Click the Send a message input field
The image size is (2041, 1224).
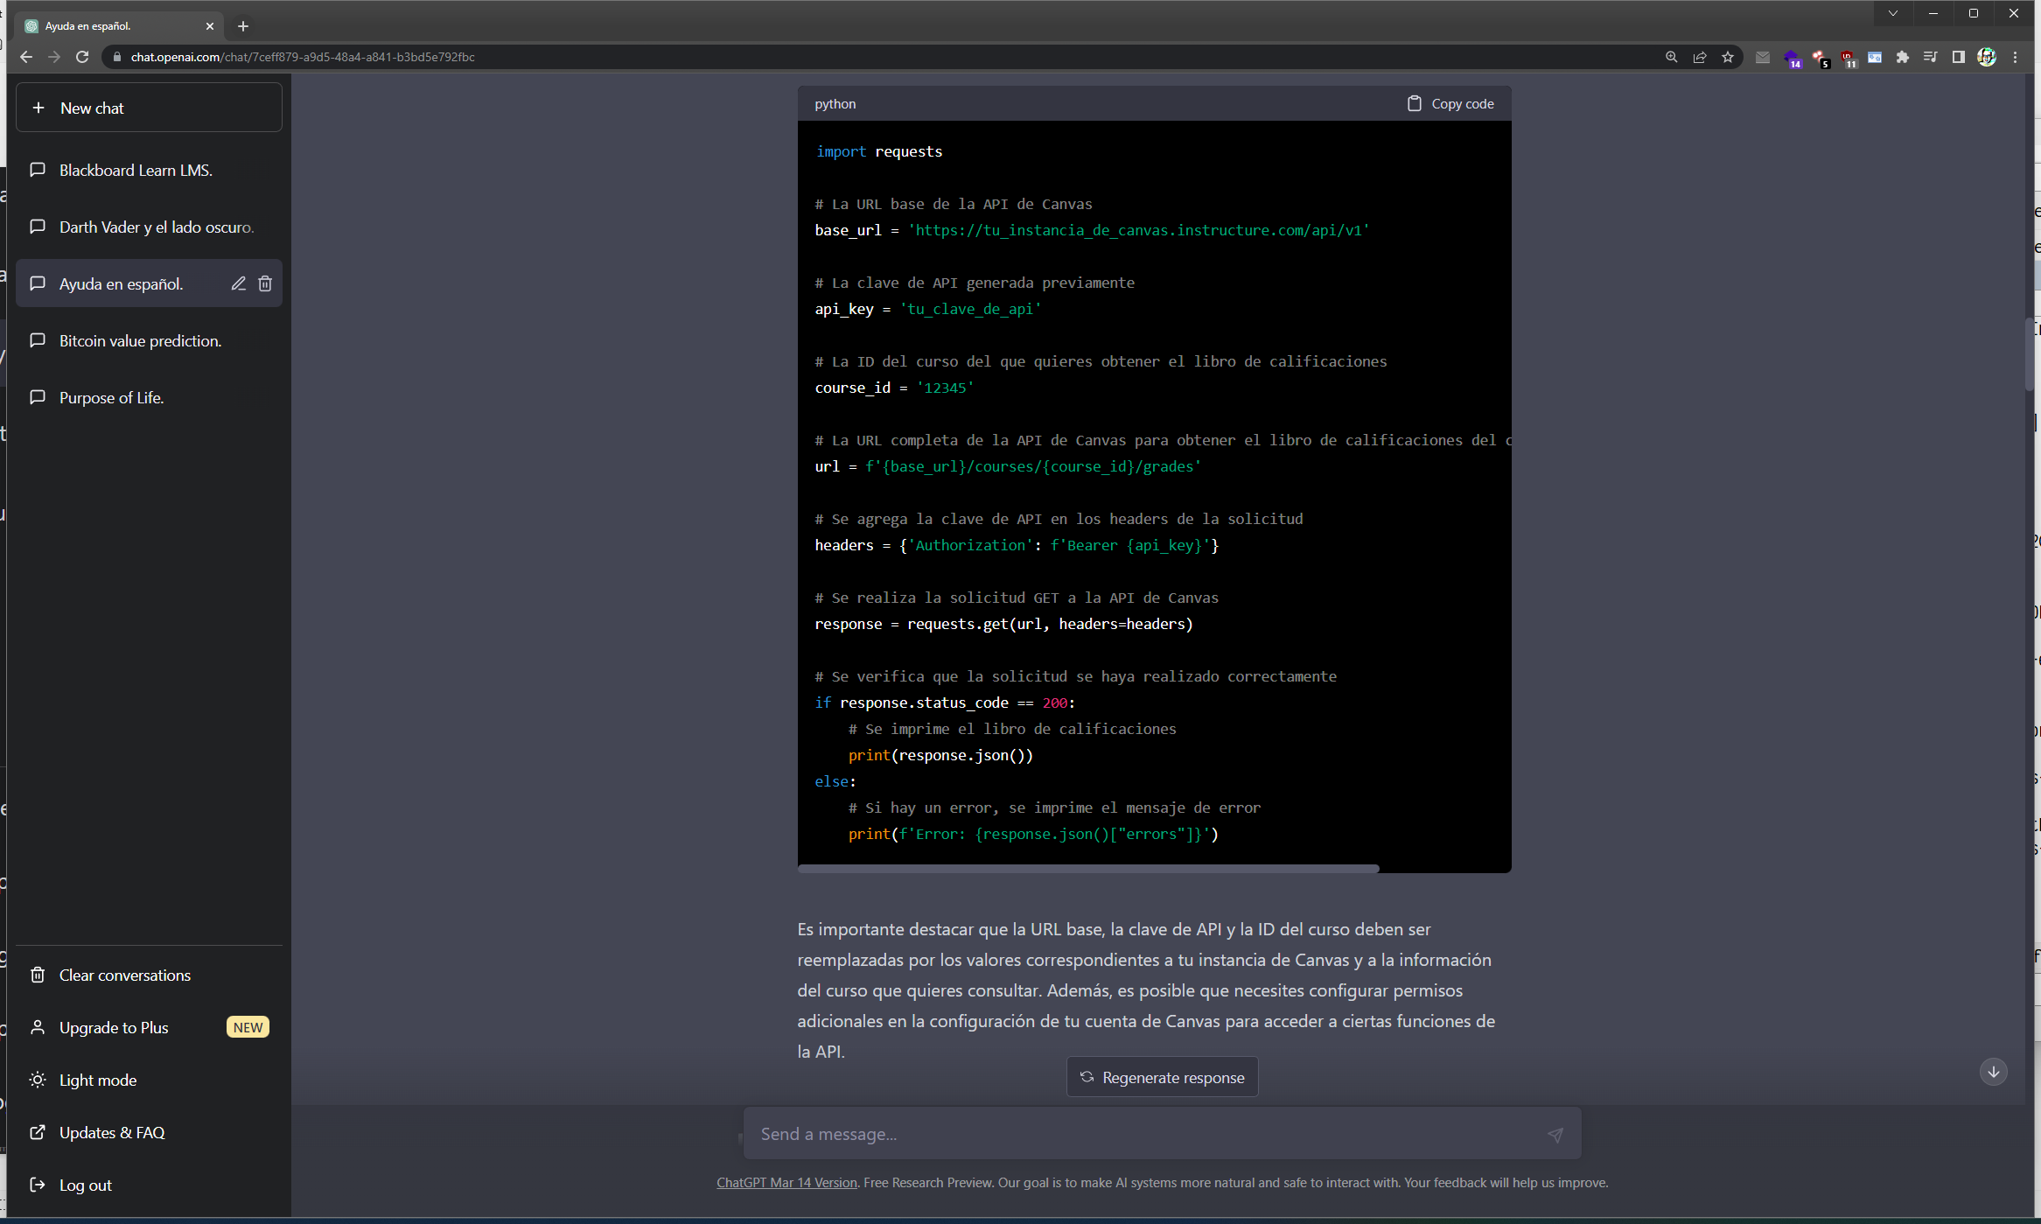(x=1137, y=1134)
